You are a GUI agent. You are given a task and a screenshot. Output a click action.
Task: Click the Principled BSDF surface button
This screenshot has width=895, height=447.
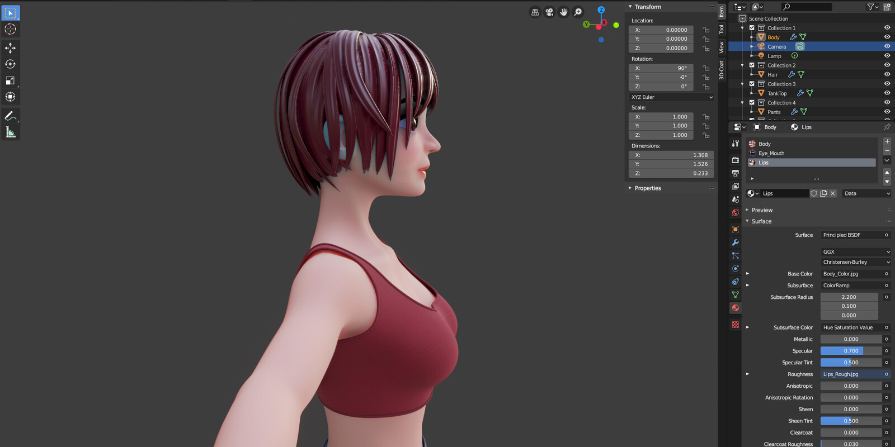[852, 235]
